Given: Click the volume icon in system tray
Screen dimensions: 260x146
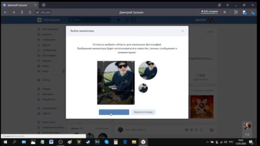Looking at the screenshot, I should [225, 142].
